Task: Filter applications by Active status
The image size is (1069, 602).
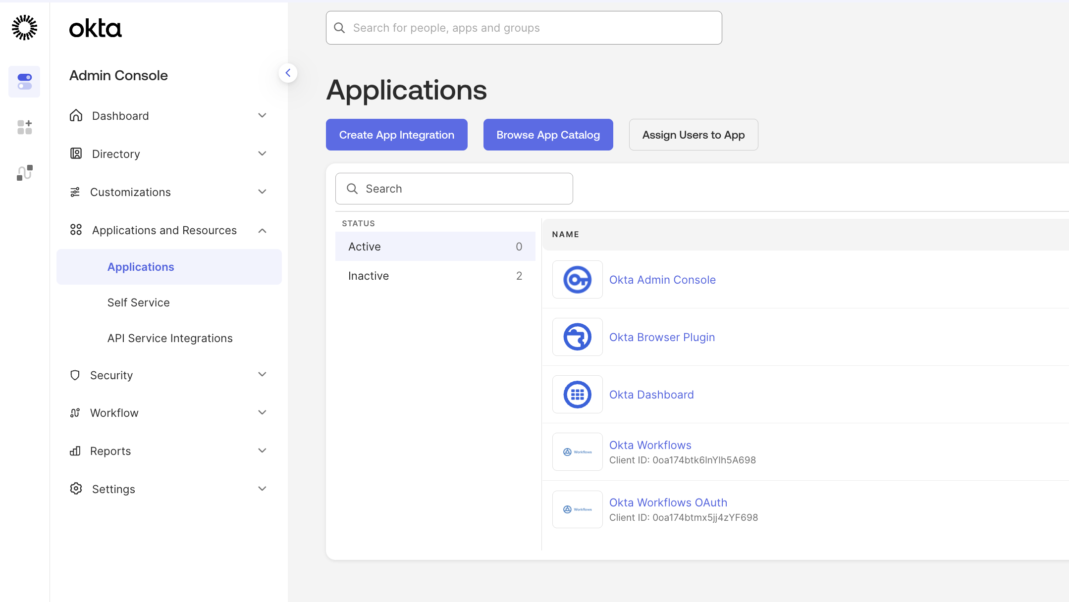Action: coord(435,247)
